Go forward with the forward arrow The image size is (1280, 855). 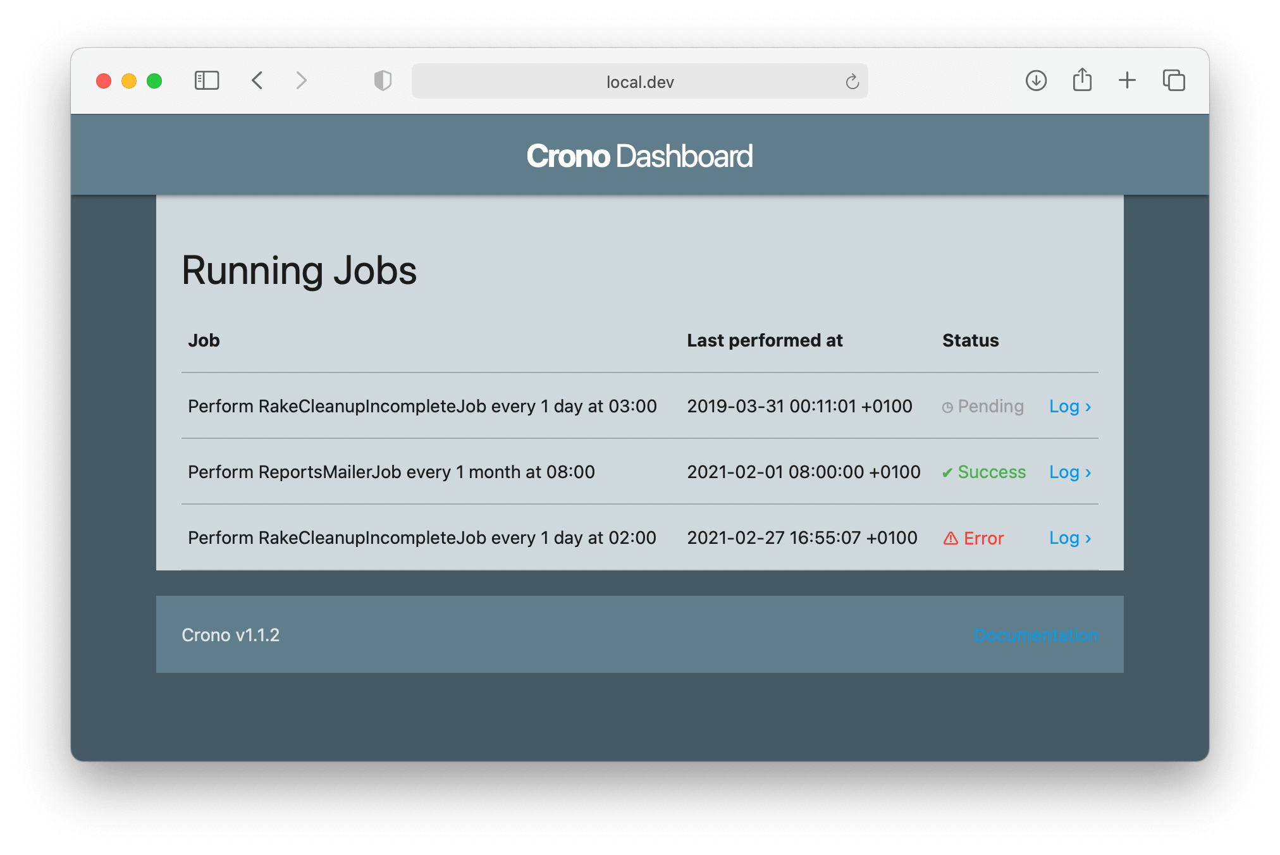[x=301, y=81]
